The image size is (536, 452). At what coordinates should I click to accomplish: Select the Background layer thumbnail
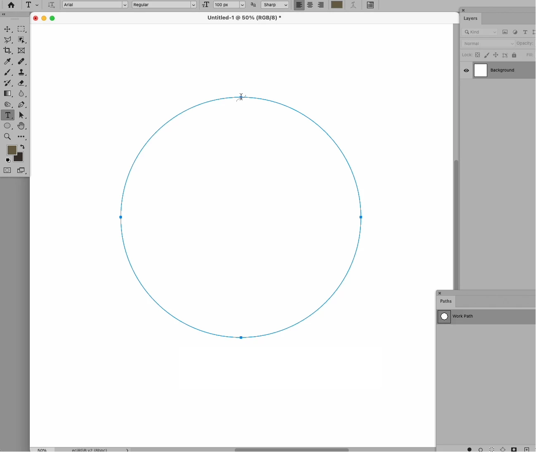(x=481, y=71)
